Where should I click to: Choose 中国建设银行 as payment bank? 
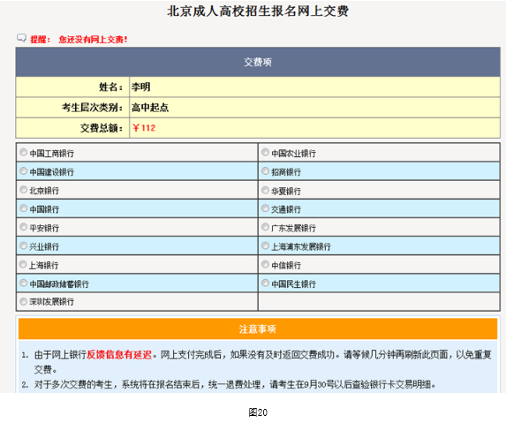point(23,170)
